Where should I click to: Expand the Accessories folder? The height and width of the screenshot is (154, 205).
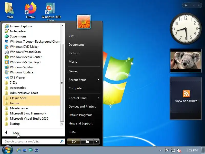[31, 88]
